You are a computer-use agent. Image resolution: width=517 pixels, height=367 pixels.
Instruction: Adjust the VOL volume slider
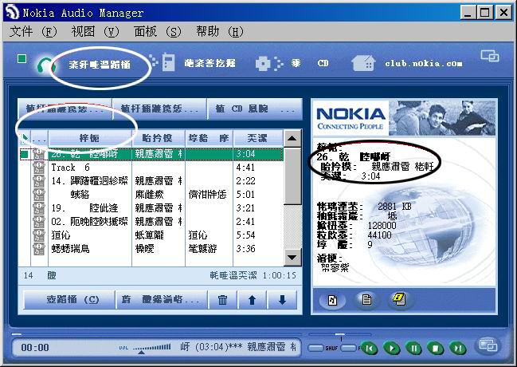[x=151, y=349]
